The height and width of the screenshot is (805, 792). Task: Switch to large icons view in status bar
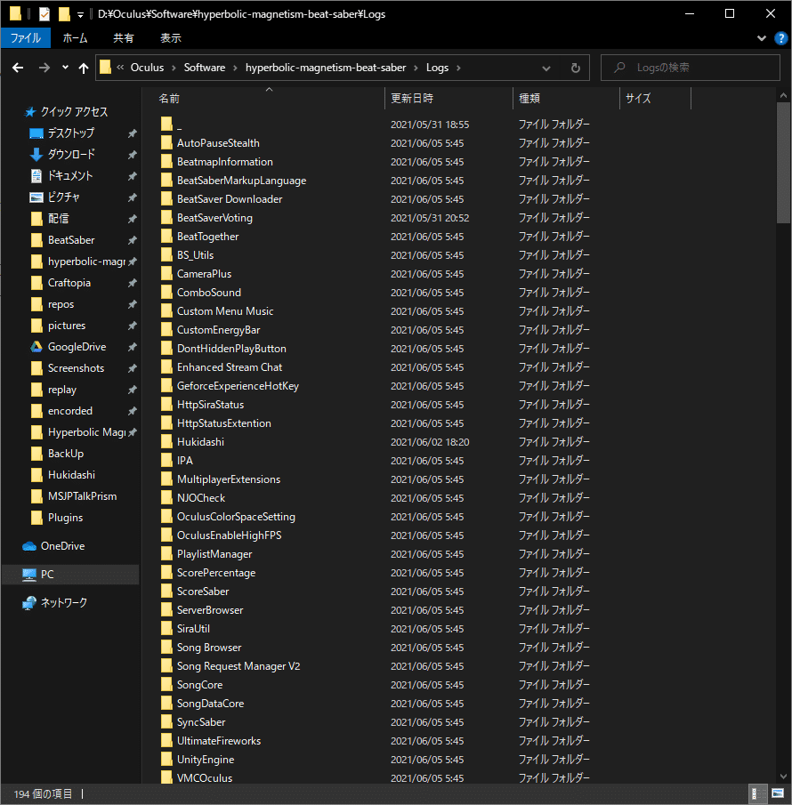pyautogui.click(x=778, y=793)
